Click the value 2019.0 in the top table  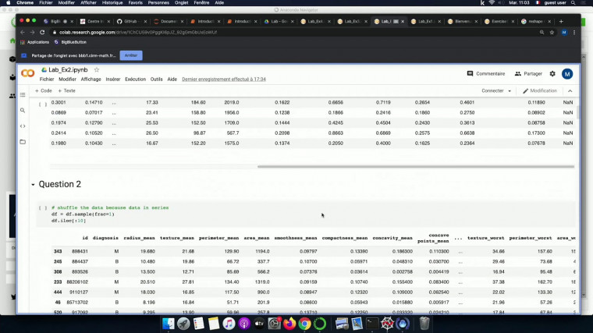pos(232,102)
